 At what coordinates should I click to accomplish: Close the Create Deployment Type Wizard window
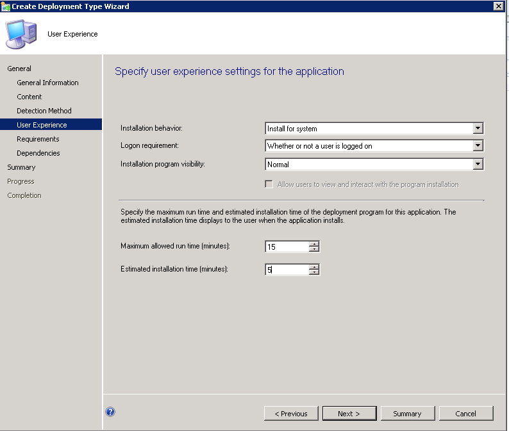(497, 6)
